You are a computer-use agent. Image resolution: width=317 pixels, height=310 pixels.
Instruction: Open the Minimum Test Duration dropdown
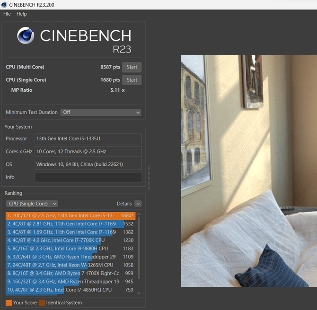tap(101, 112)
